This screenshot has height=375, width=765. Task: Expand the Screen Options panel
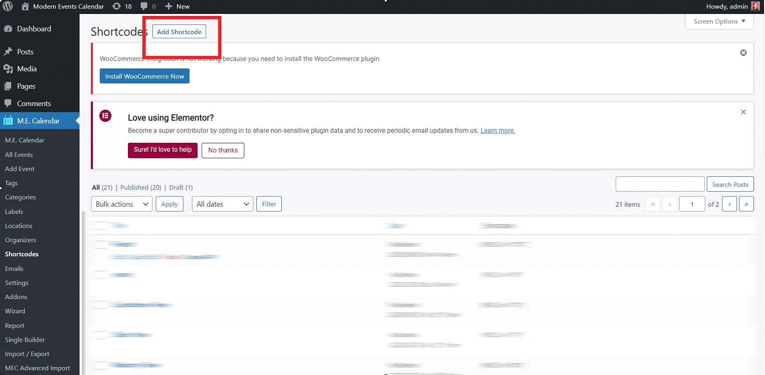[720, 21]
